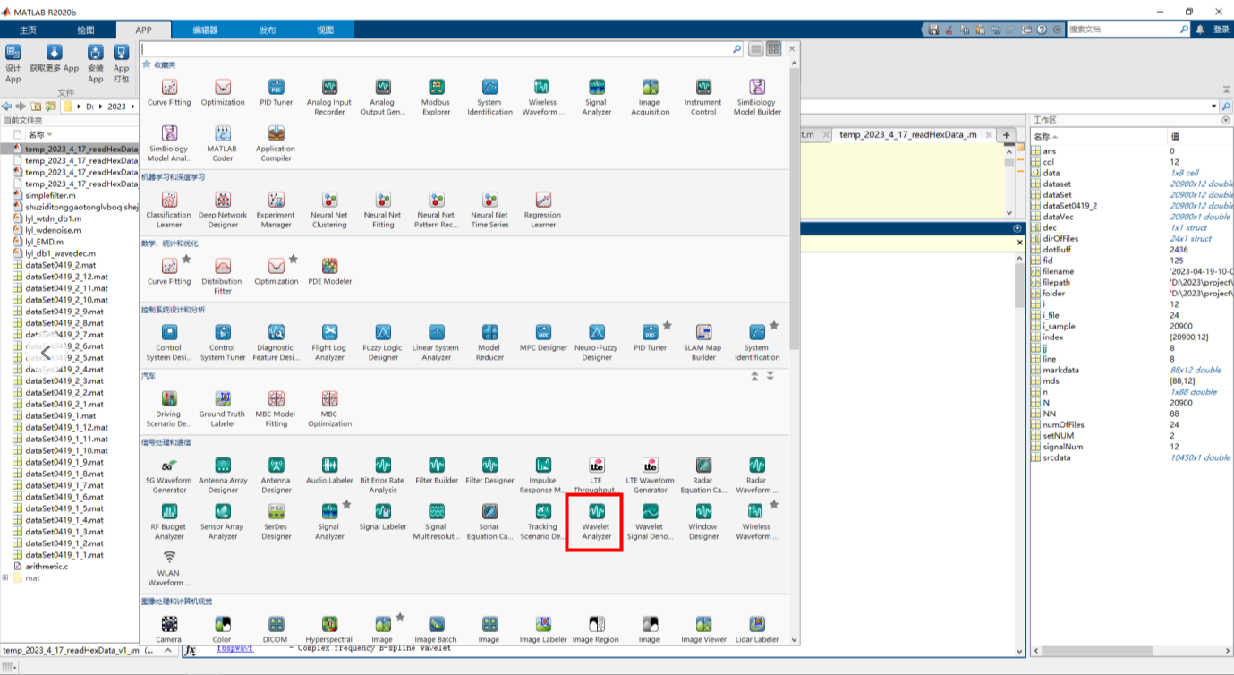The width and height of the screenshot is (1234, 675).
Task: Launch the Filter Builder app
Action: tap(437, 472)
